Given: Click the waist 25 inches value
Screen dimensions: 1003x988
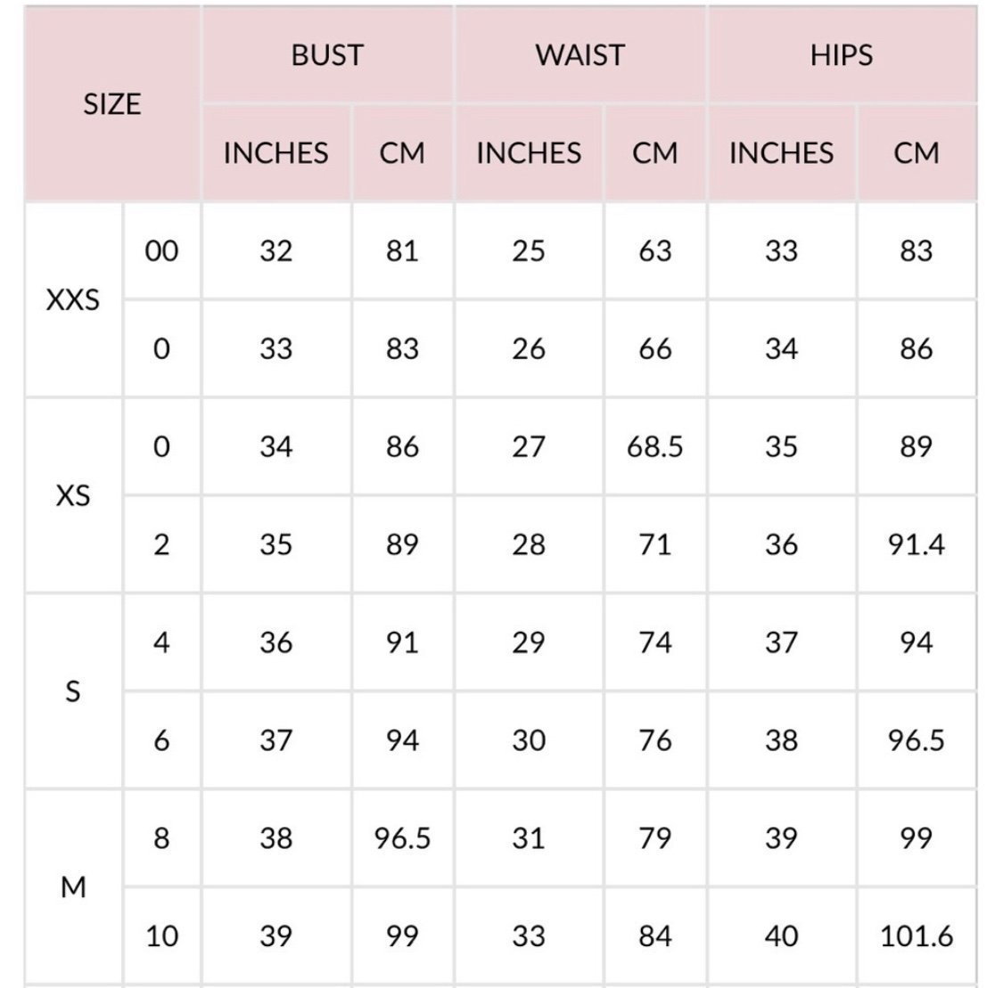Looking at the screenshot, I should [529, 250].
